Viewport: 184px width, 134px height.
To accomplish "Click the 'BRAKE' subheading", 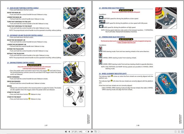I will pos(9,86).
